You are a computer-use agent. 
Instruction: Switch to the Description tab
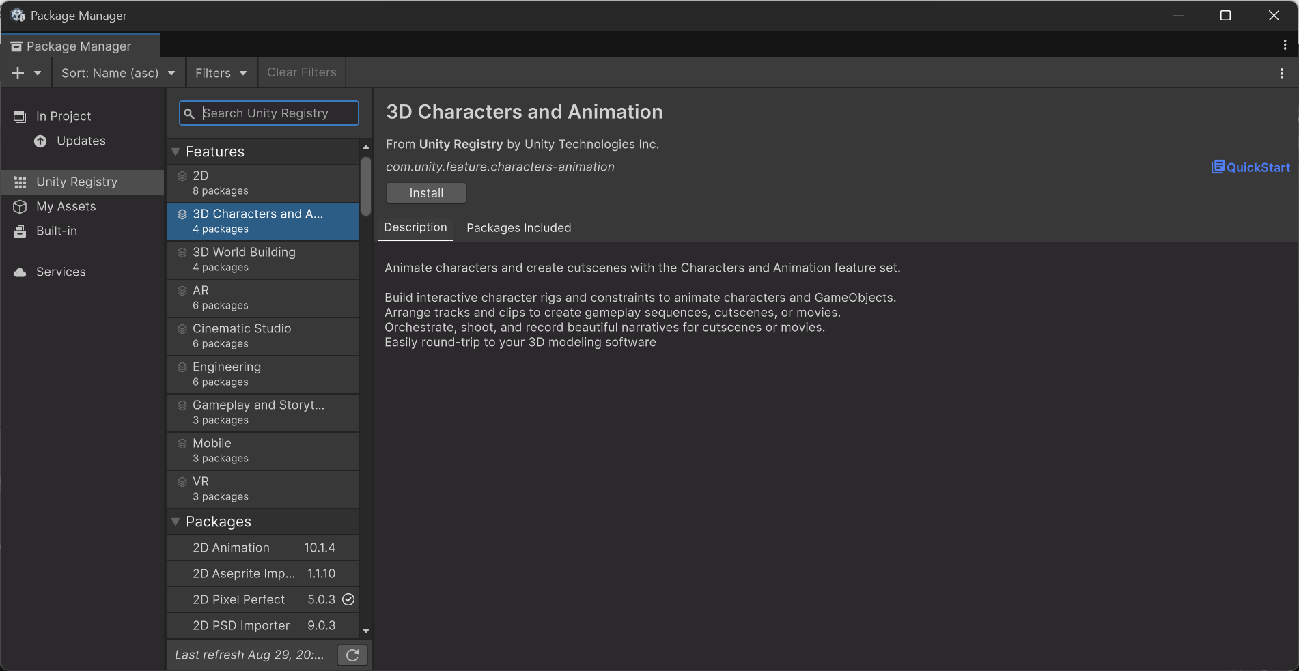point(415,227)
